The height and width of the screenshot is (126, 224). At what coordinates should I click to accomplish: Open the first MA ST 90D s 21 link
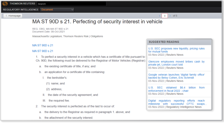coord(43,45)
